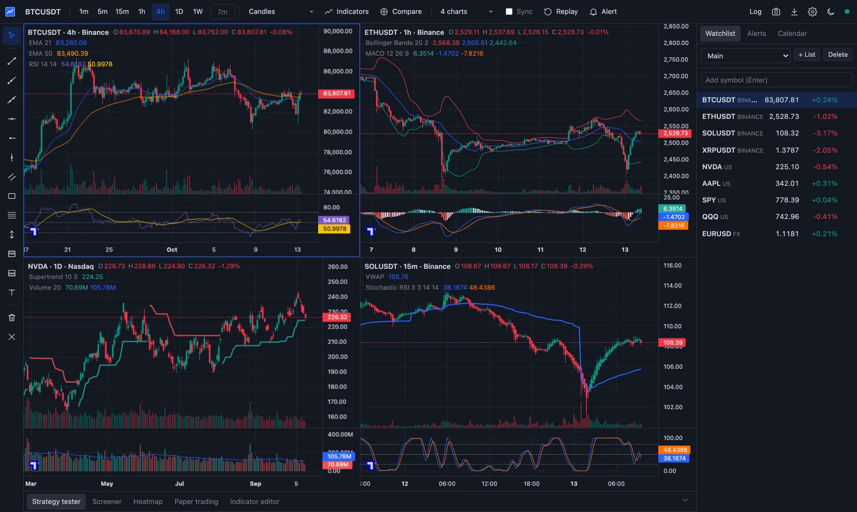Take a chart snapshot with camera icon
The height and width of the screenshot is (512, 857).
click(776, 12)
